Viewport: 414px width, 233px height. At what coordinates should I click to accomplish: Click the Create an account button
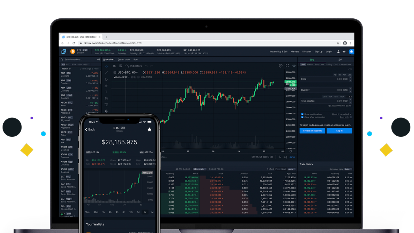[x=312, y=131]
